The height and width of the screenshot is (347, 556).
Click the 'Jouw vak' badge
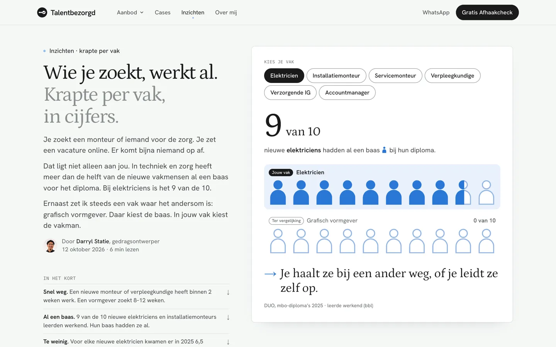(281, 172)
